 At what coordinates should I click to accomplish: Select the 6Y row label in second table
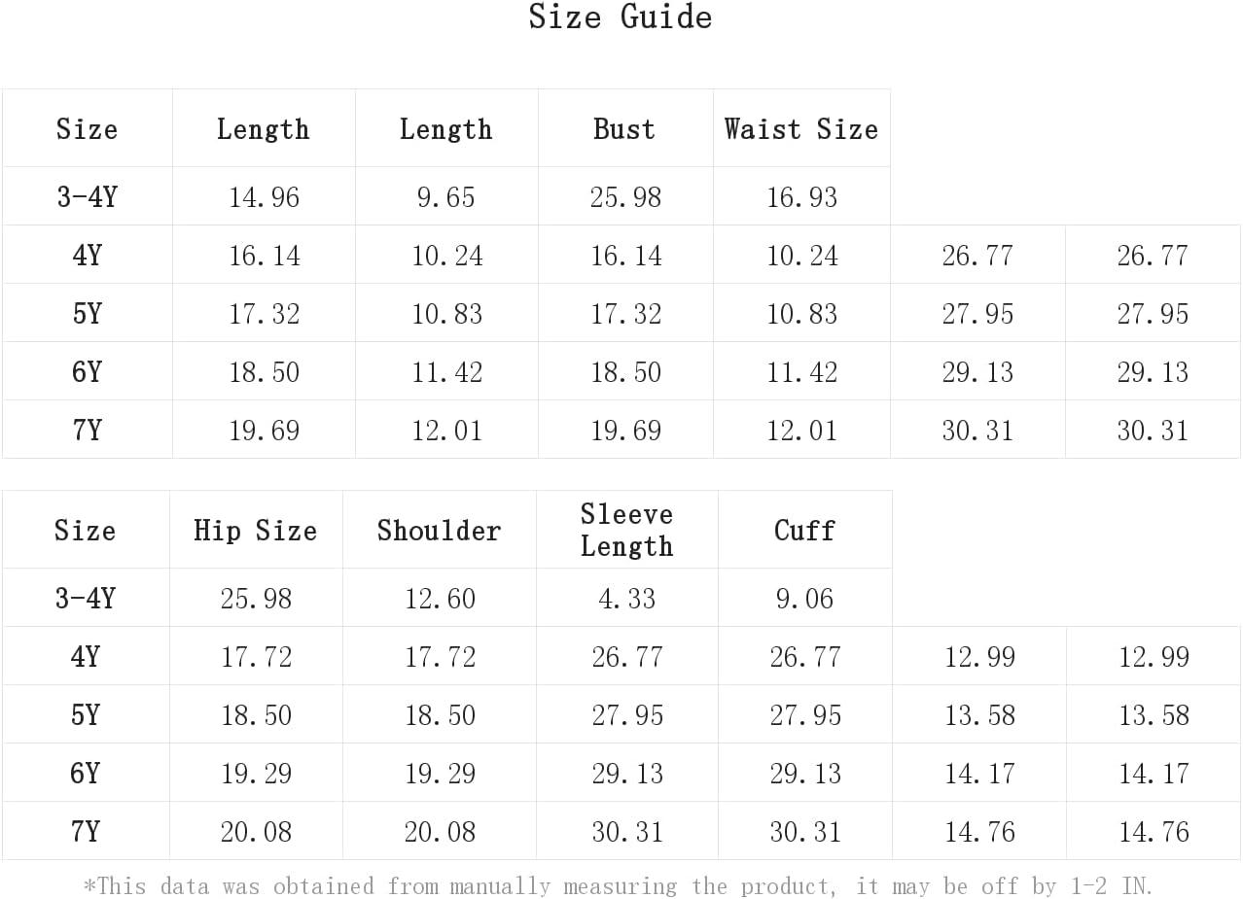click(x=86, y=774)
